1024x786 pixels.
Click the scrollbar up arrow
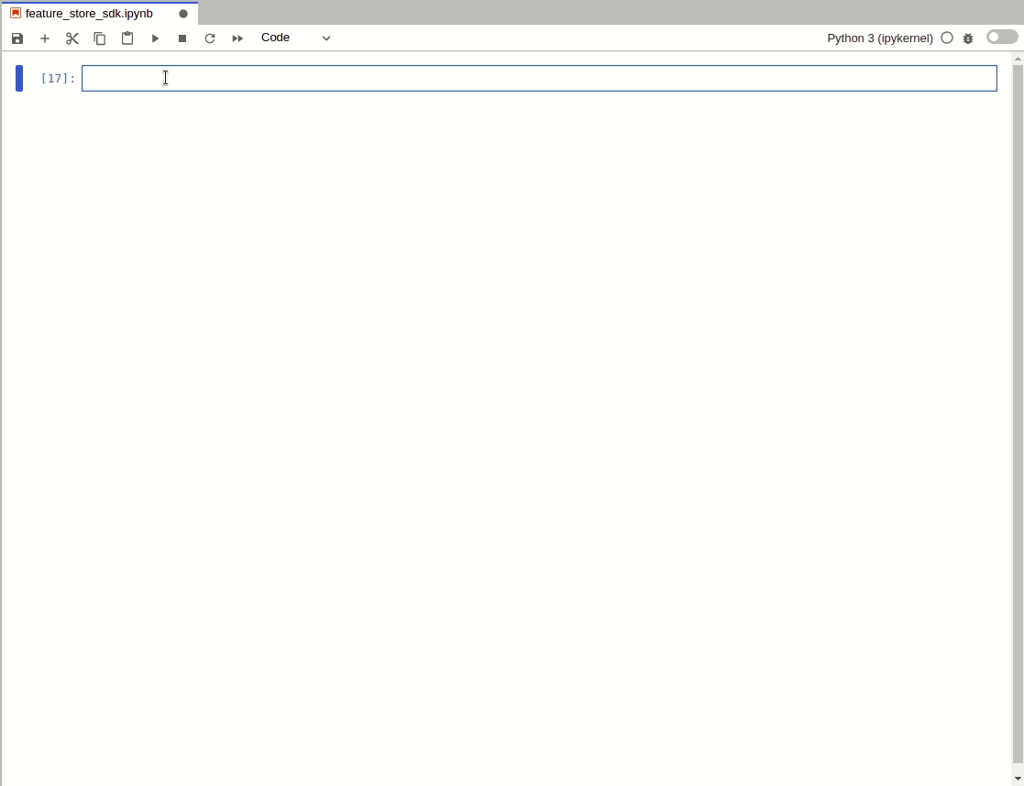[x=1018, y=59]
